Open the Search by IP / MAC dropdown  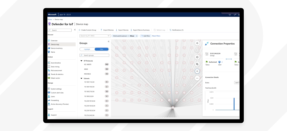[x=109, y=36]
